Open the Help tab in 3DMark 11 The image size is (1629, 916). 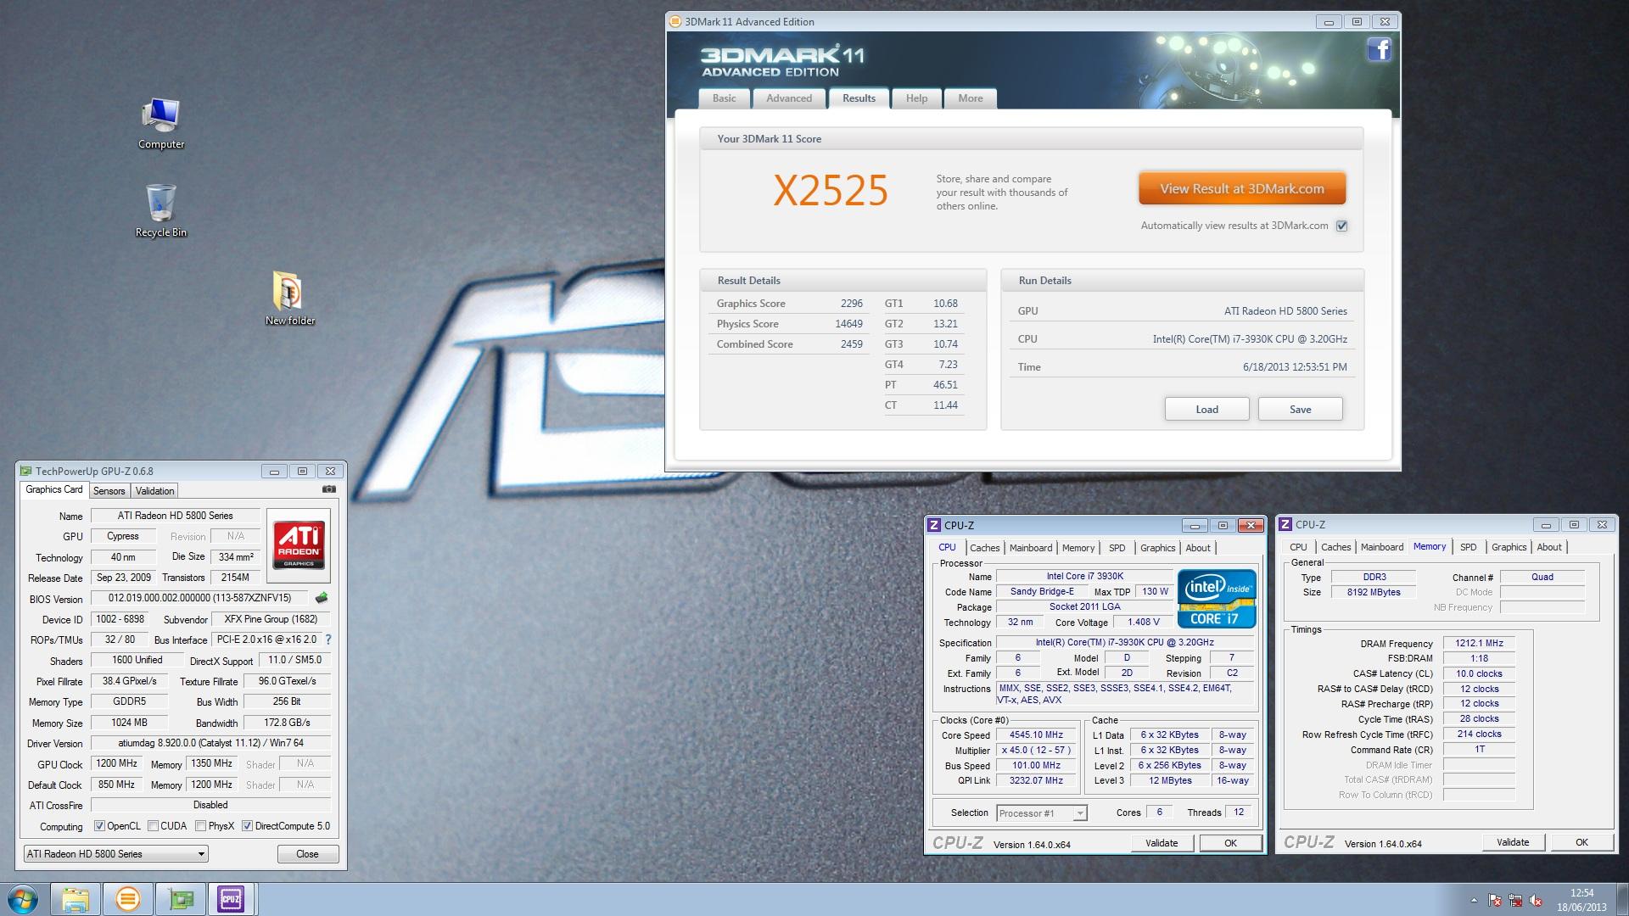pos(916,98)
